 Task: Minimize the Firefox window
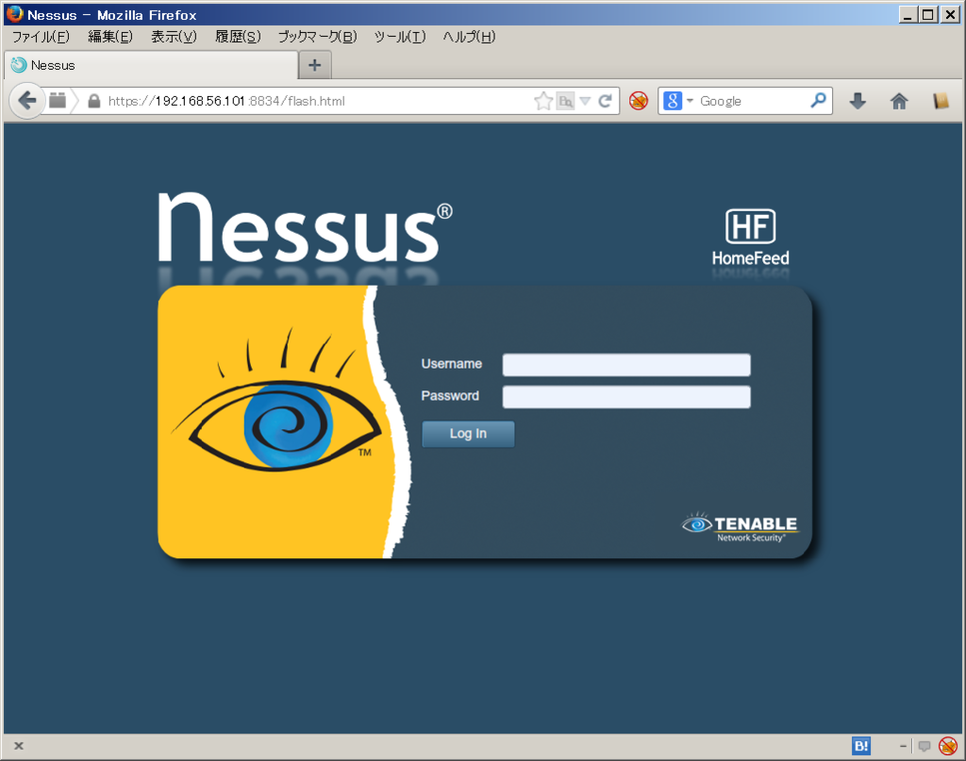pos(907,14)
